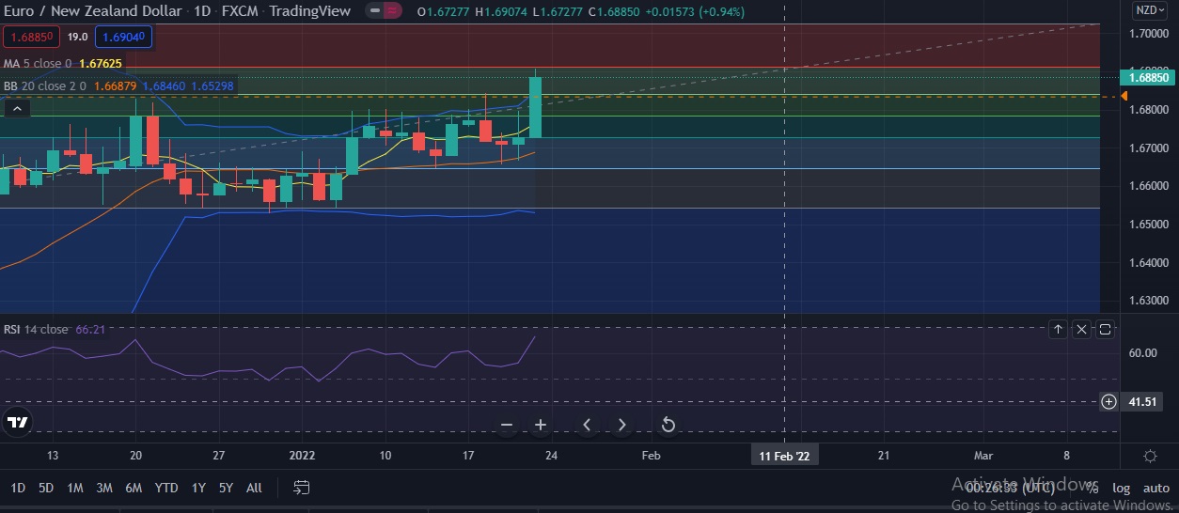Select the 1M time range

(x=75, y=488)
